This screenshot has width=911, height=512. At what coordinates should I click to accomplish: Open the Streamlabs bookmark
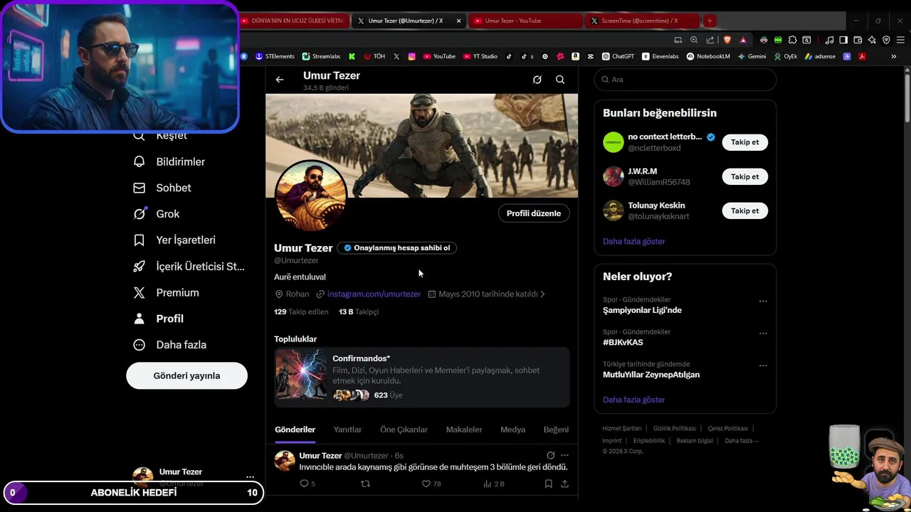[x=321, y=56]
